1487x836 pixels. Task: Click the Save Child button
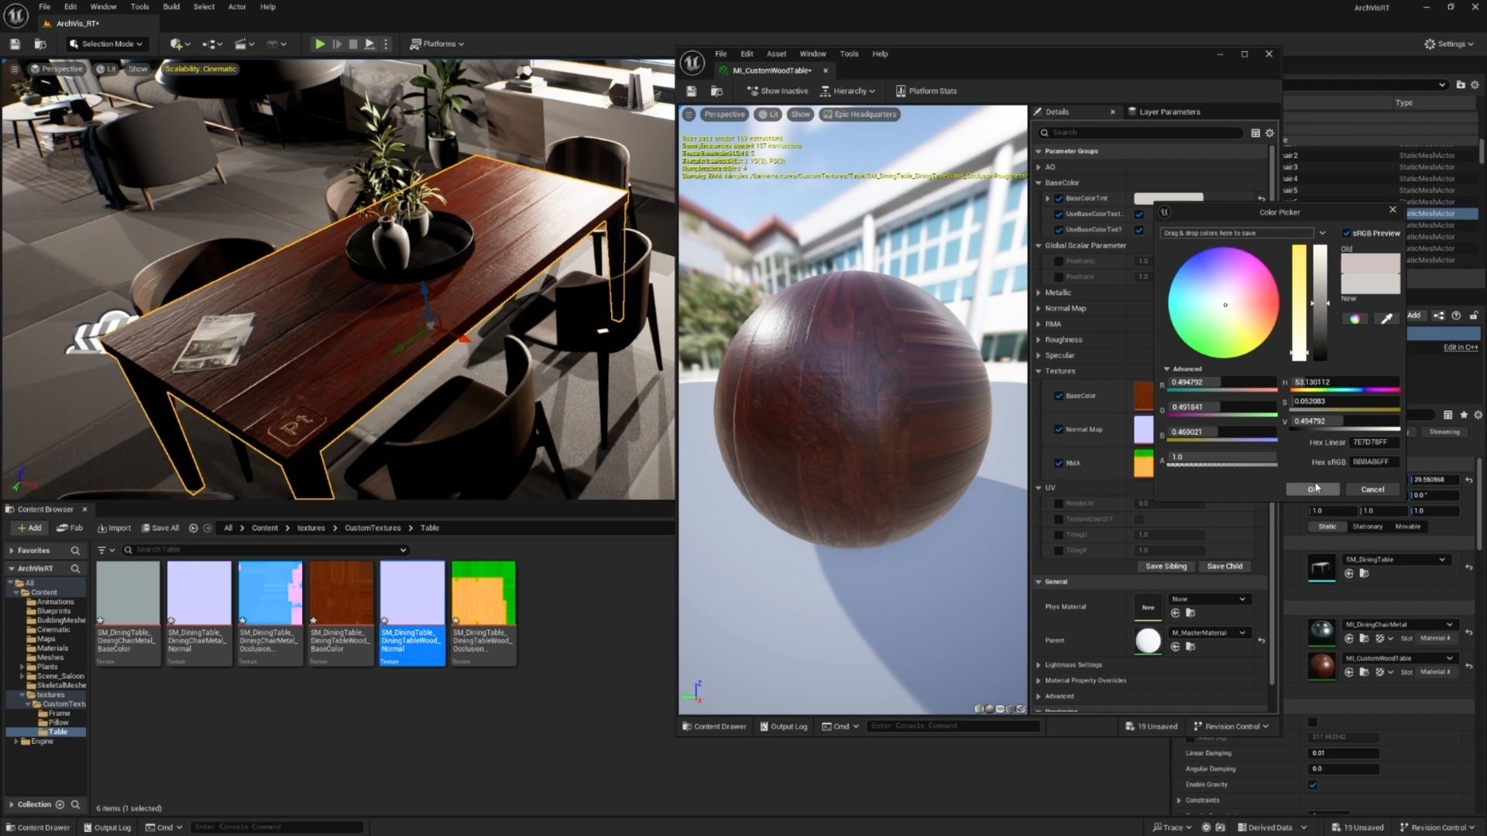1224,566
